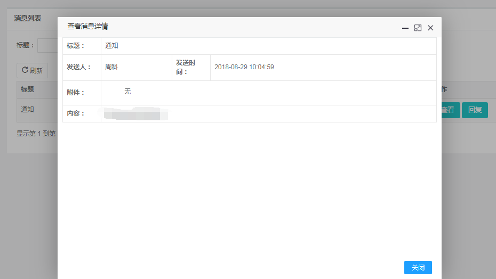496x279 pixels.
Task: Click the 发送人 label cell
Action: [82, 67]
